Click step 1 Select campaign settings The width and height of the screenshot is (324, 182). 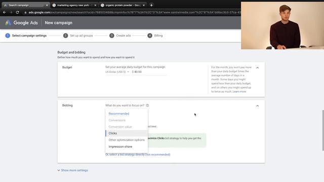[26, 35]
